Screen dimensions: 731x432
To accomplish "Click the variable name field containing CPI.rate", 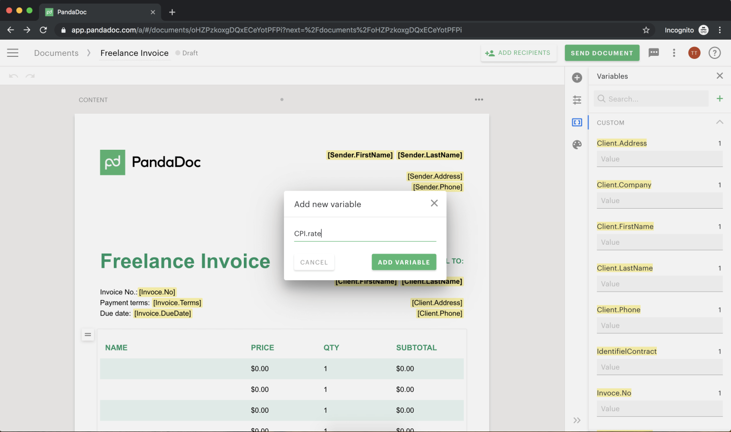I will pos(365,233).
